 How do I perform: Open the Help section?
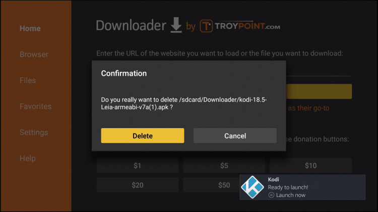coord(28,158)
